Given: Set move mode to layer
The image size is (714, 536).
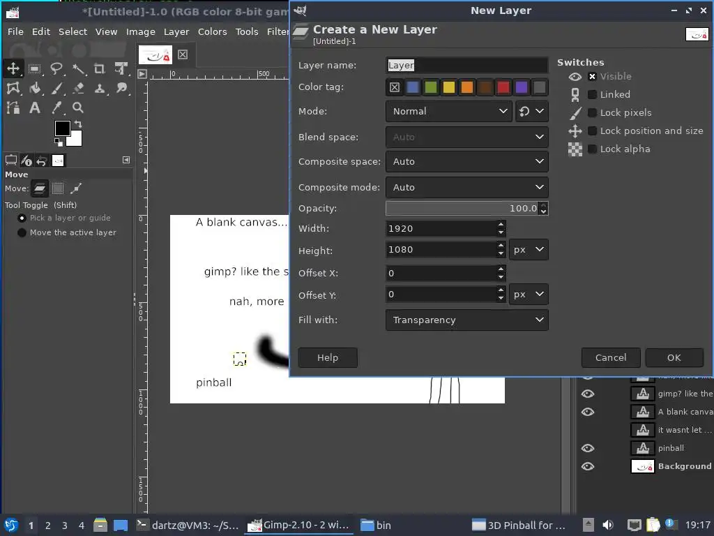Looking at the screenshot, I should pos(40,188).
